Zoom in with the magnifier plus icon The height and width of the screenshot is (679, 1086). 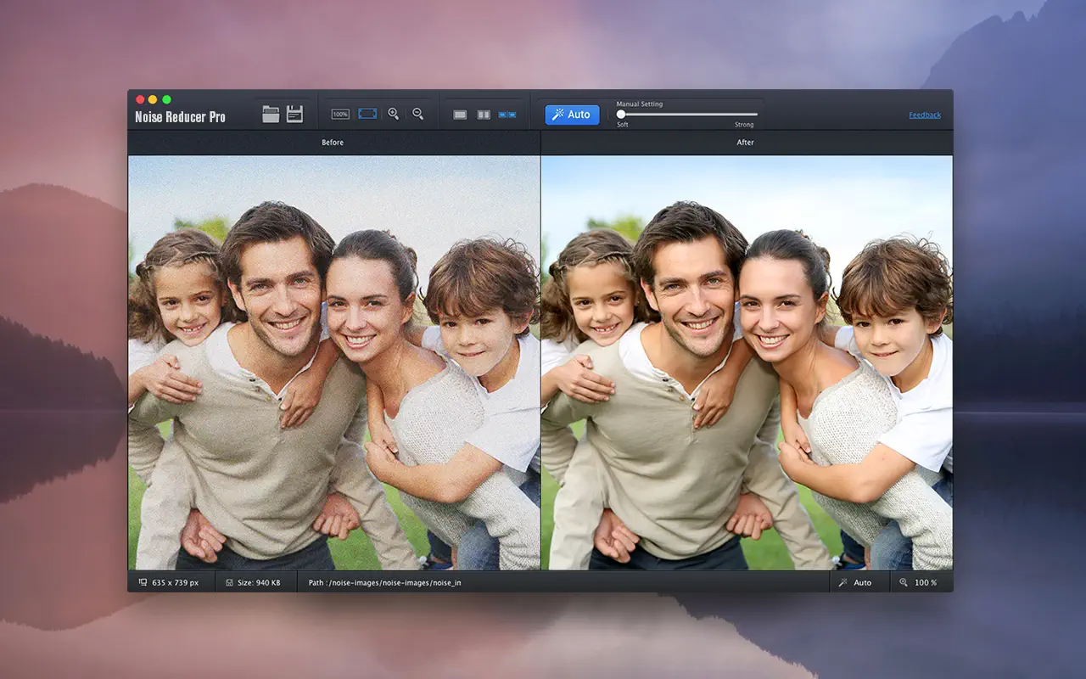[x=393, y=114]
